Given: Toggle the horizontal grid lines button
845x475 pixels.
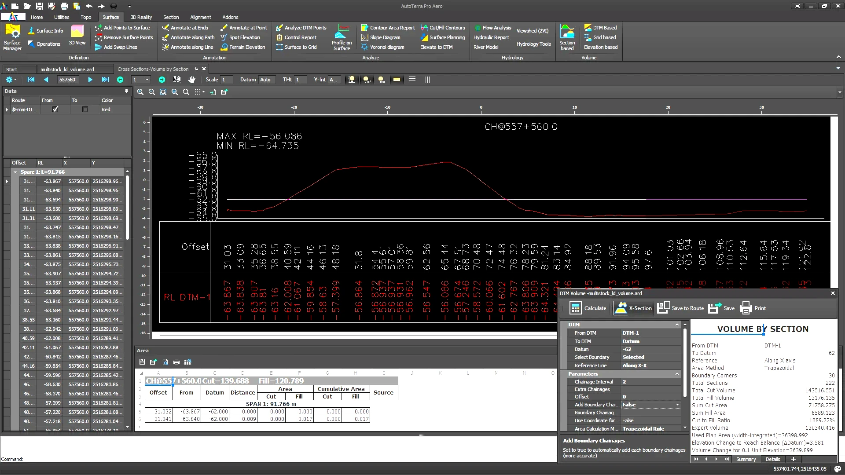Looking at the screenshot, I should tap(412, 80).
